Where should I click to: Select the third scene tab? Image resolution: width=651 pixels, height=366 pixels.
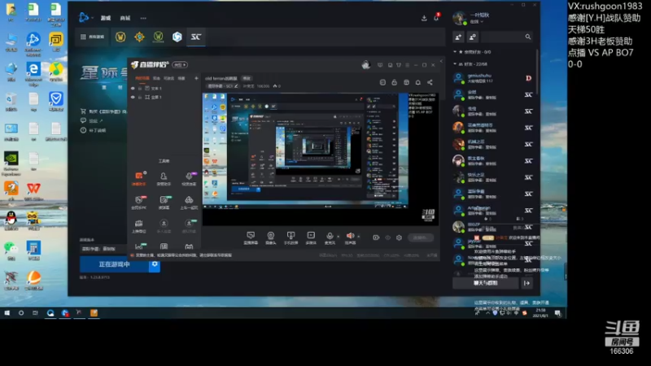169,78
